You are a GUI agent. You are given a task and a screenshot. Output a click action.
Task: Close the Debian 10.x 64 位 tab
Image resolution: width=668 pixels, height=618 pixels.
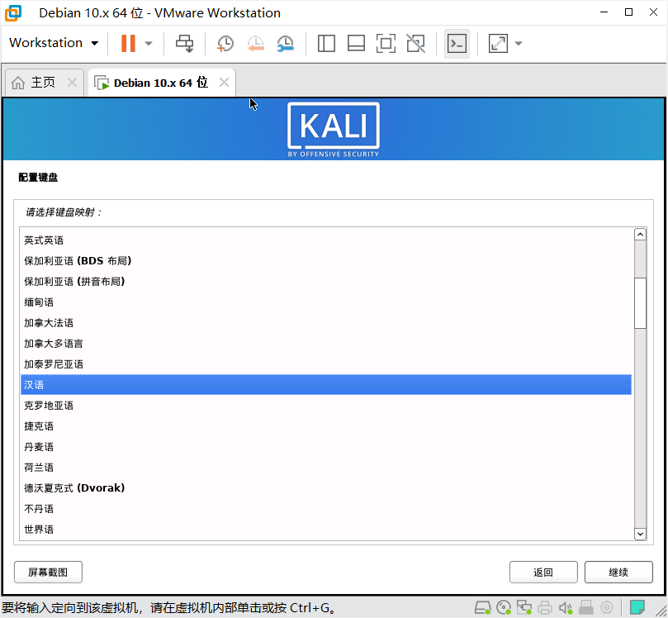[224, 83]
